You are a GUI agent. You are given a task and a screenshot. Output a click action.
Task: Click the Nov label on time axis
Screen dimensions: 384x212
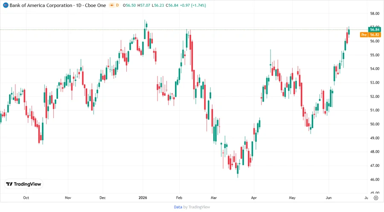[68, 198]
